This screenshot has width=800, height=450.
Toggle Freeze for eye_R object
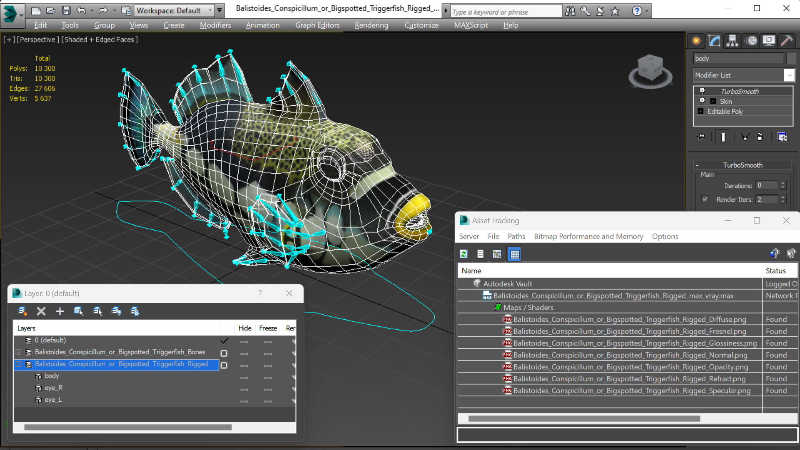click(268, 390)
